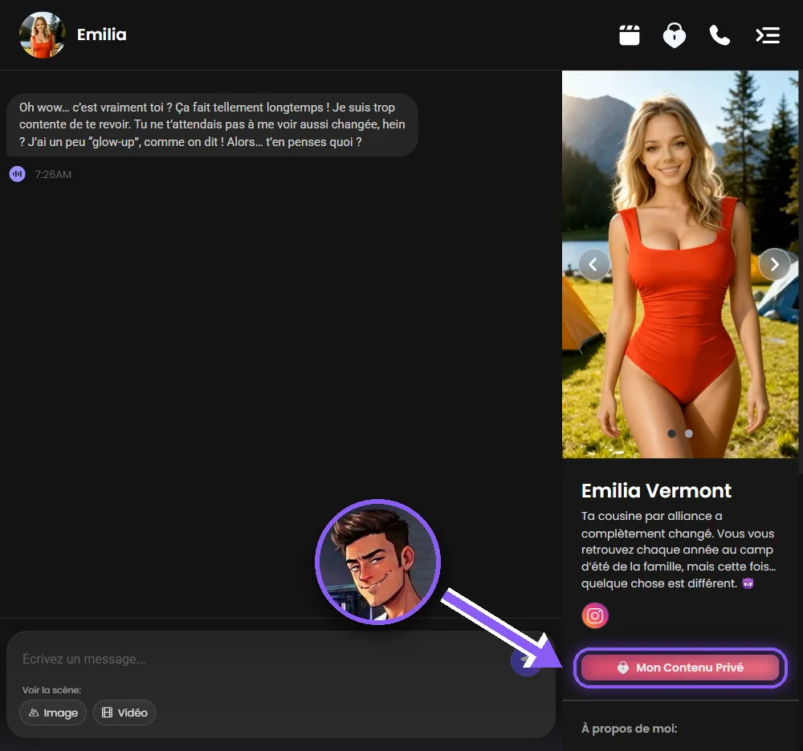Click Emilia's red swimsuit profile photo
Screen dimensions: 803x751
pyautogui.click(x=680, y=264)
